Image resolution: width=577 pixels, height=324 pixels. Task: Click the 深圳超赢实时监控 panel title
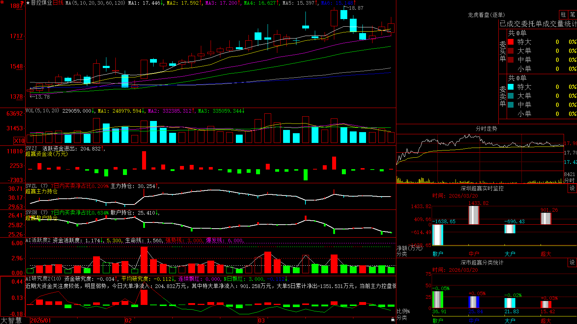pyautogui.click(x=482, y=188)
